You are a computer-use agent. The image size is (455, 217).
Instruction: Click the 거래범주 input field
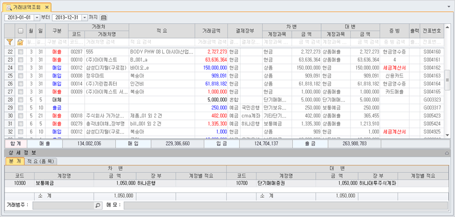64,206
